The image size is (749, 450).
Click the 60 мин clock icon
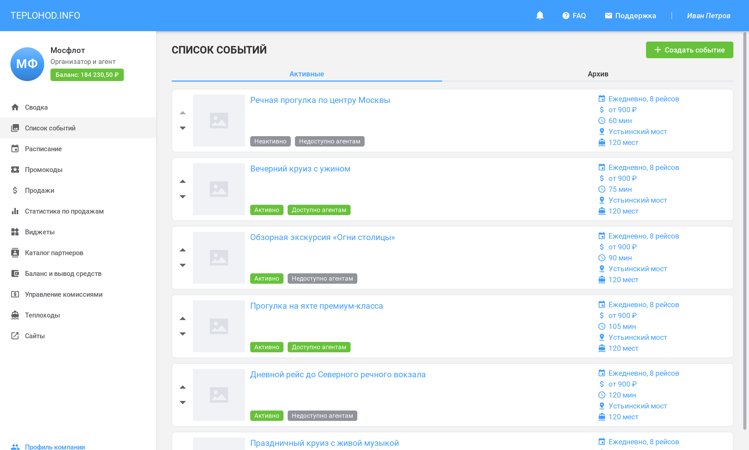(x=602, y=121)
